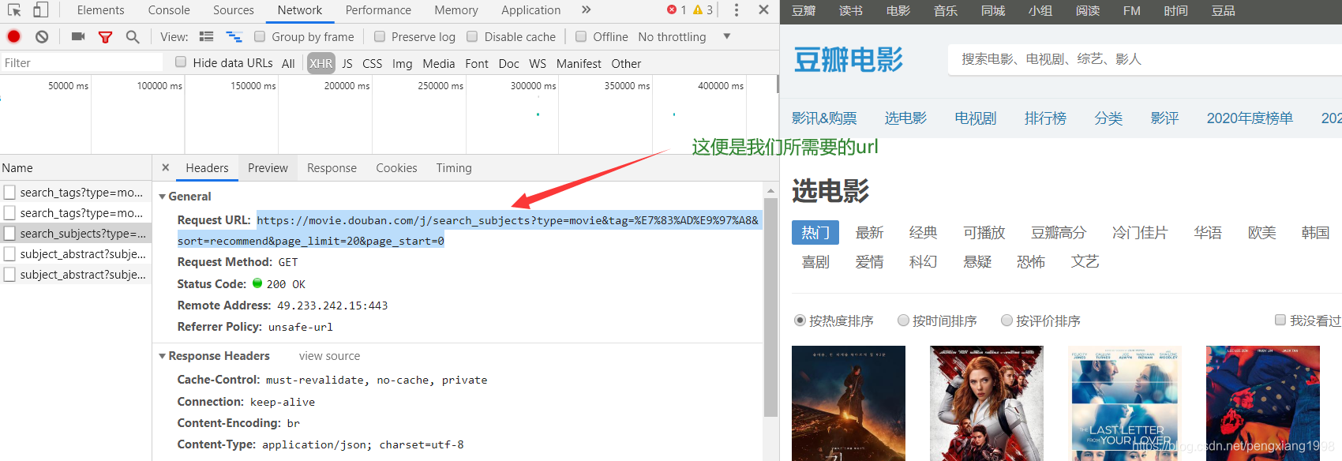Filter requests by WS type
Screen dimensions: 1342x461
(538, 63)
